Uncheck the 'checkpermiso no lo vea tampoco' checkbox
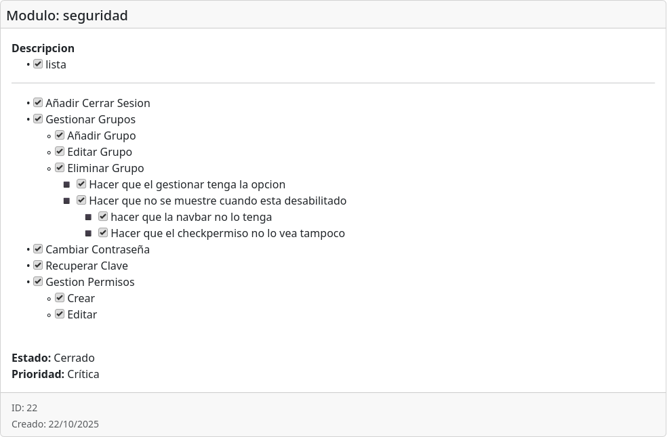Viewport: 667px width, 437px height. [x=103, y=233]
